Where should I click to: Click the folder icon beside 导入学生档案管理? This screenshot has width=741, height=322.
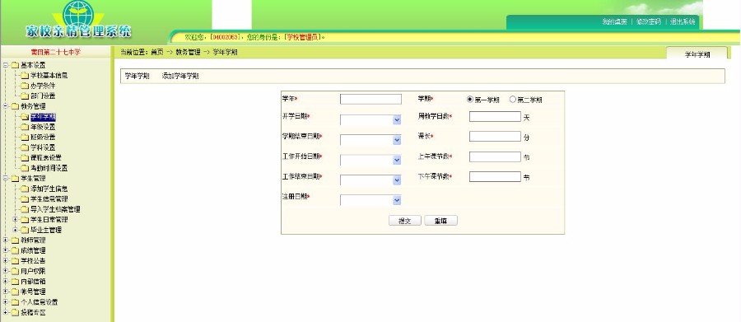pos(25,209)
